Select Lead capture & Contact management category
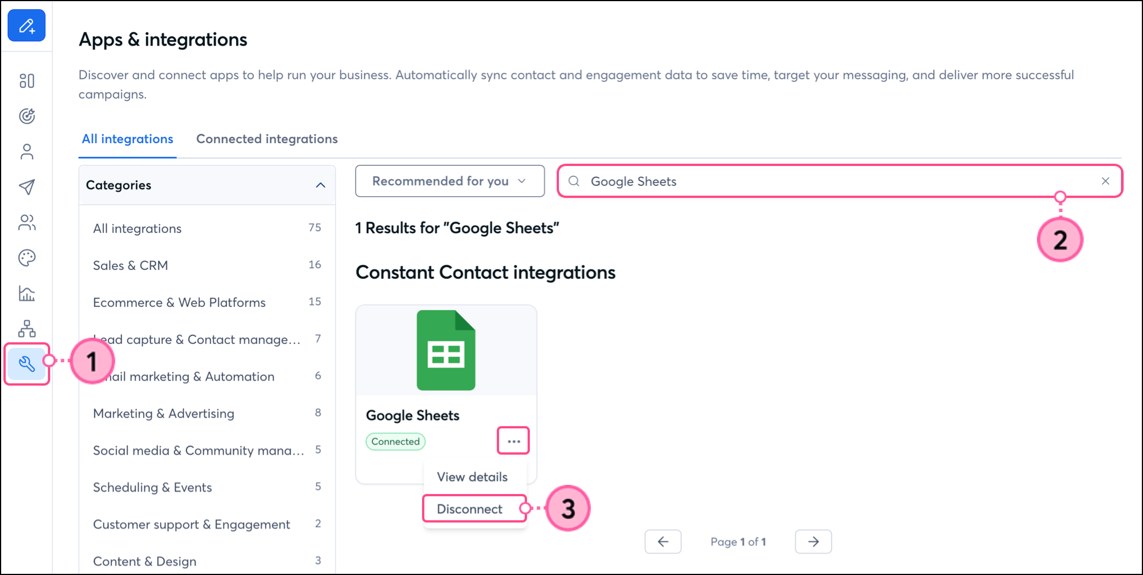The width and height of the screenshot is (1143, 575). pyautogui.click(x=207, y=339)
